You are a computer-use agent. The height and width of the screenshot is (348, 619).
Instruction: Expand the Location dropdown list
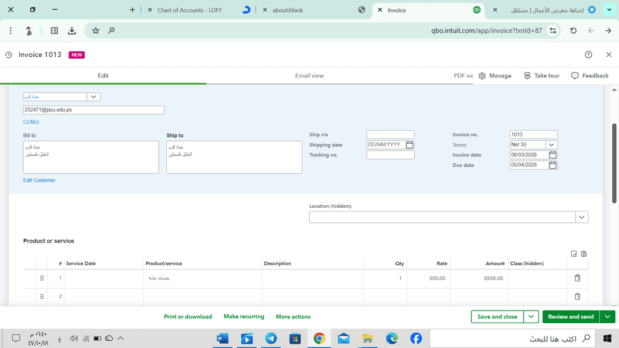(581, 217)
